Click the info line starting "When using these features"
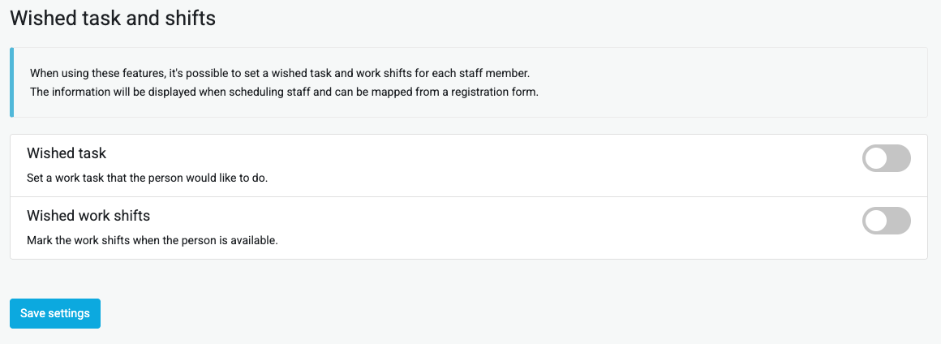This screenshot has height=344, width=941. pyautogui.click(x=279, y=73)
